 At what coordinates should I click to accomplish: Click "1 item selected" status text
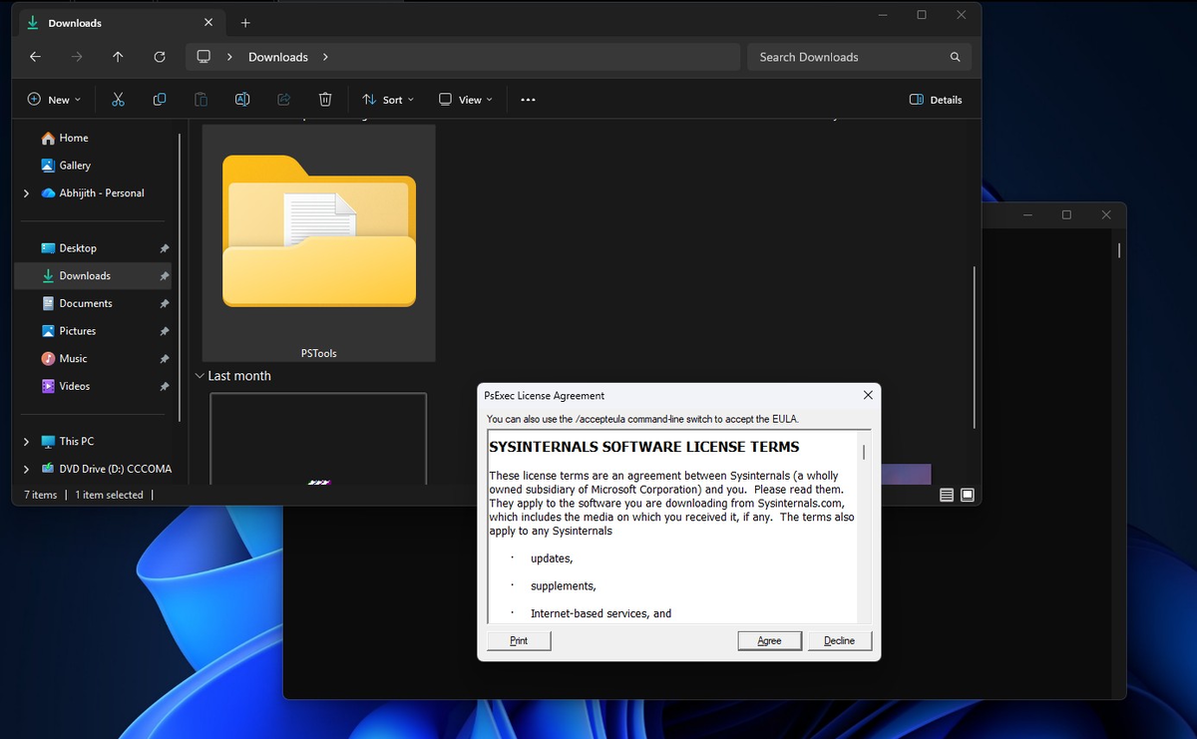point(110,495)
